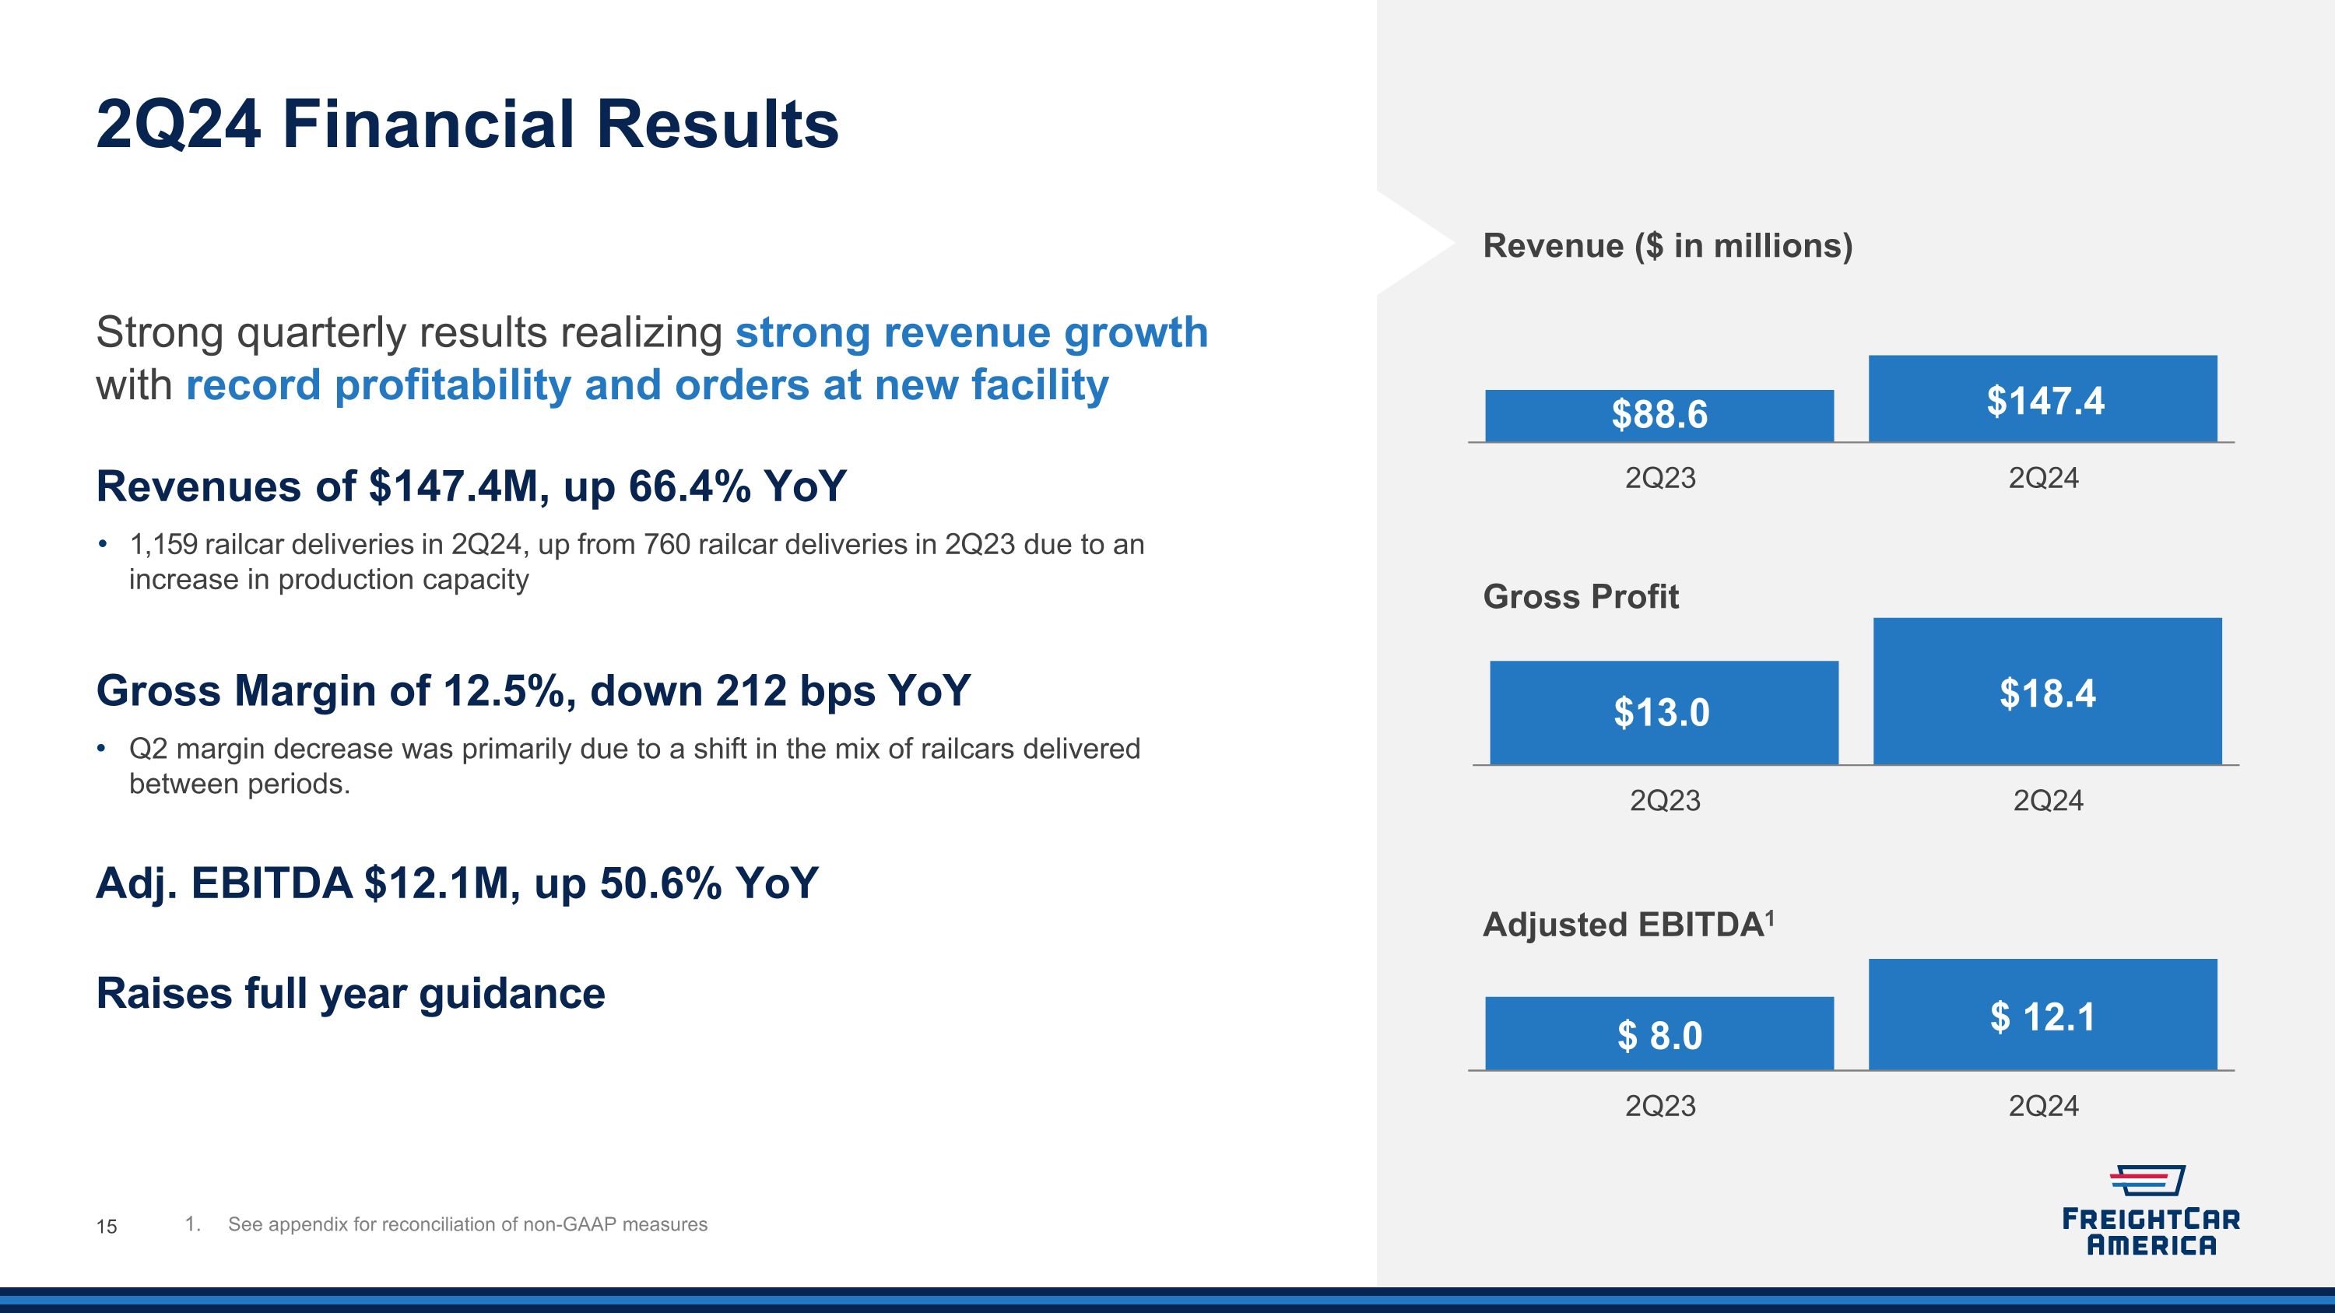The width and height of the screenshot is (2335, 1313).
Task: Click the 2Q24 label under Gross Profit
Action: pyautogui.click(x=2048, y=800)
